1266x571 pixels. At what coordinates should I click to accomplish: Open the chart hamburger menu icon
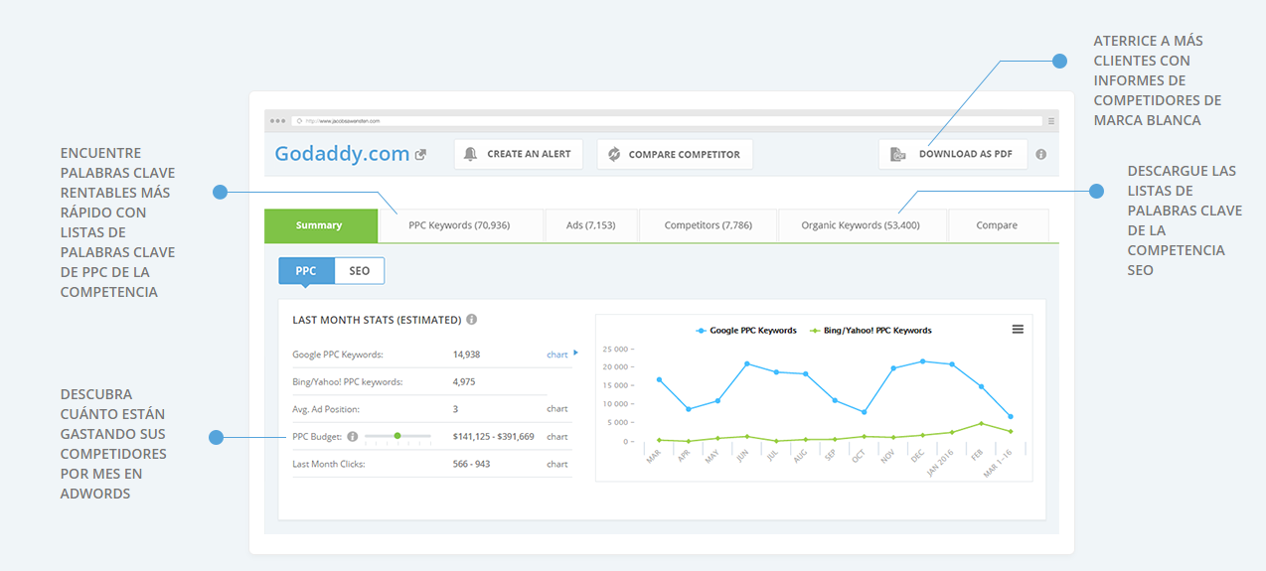click(x=1018, y=329)
